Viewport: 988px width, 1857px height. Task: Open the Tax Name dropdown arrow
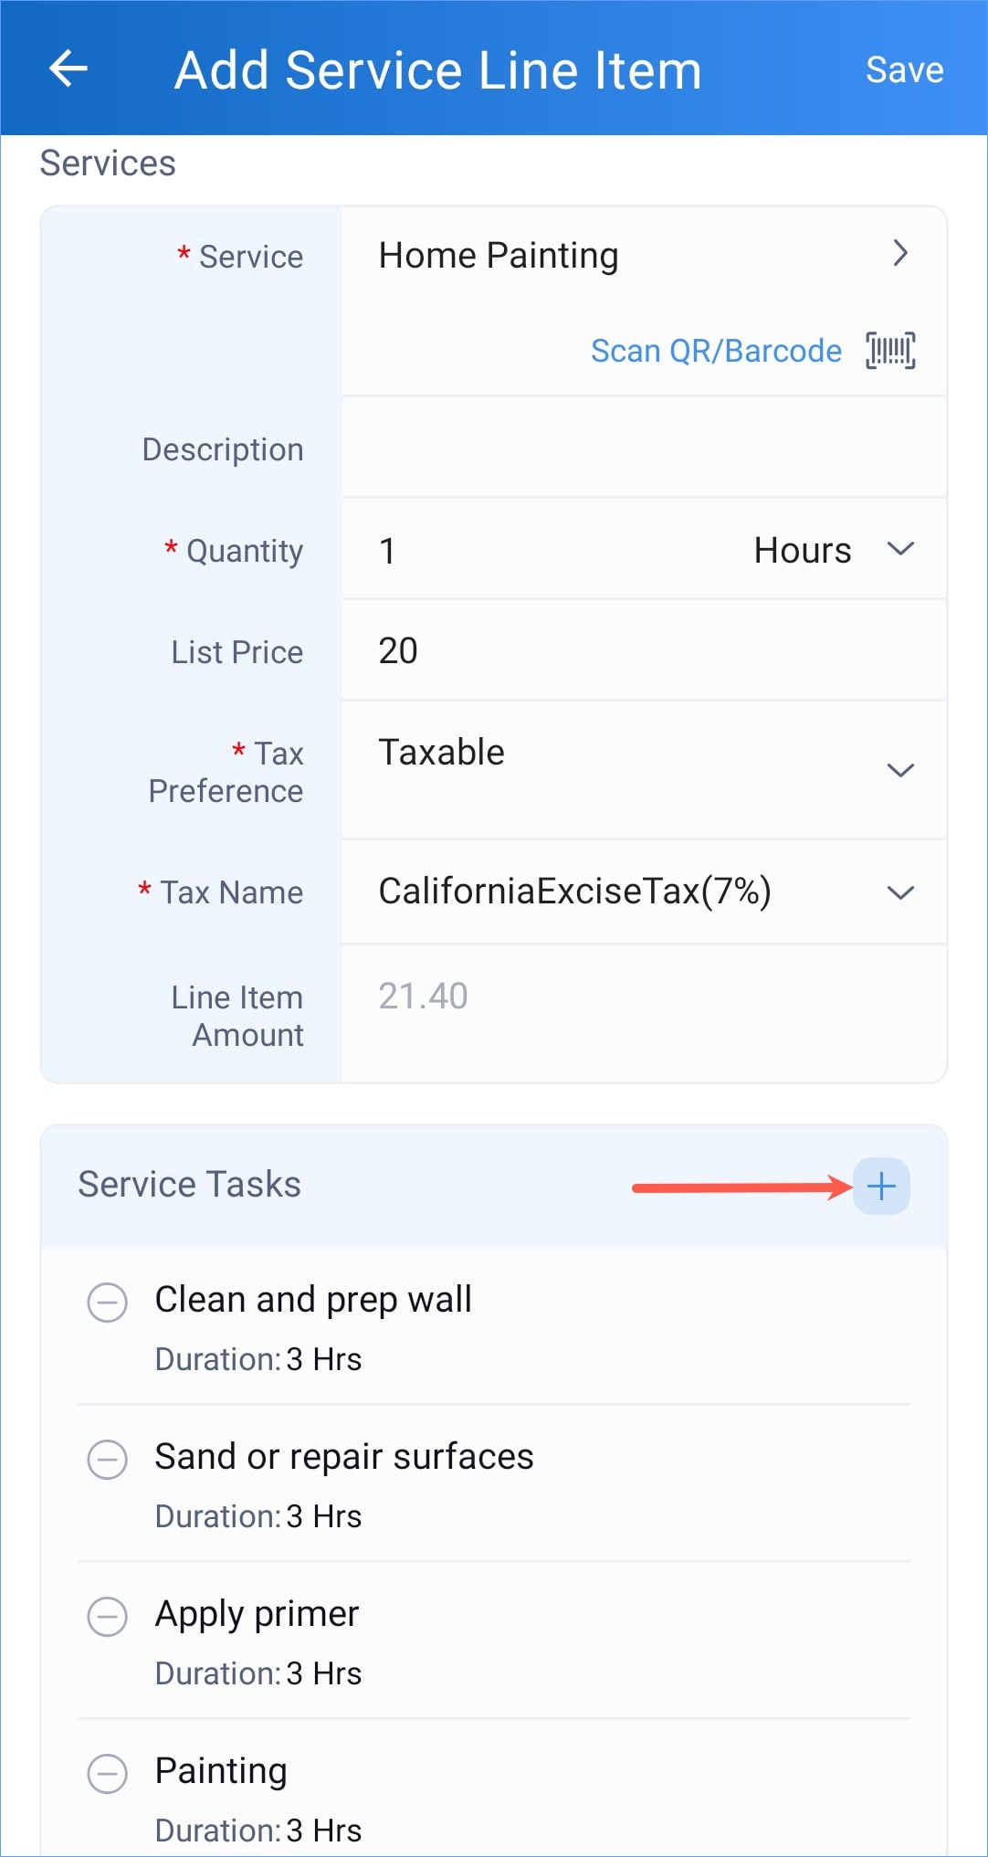(x=900, y=892)
